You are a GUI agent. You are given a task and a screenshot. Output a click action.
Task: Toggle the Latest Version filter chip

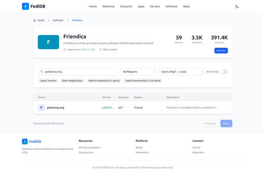click(x=48, y=81)
